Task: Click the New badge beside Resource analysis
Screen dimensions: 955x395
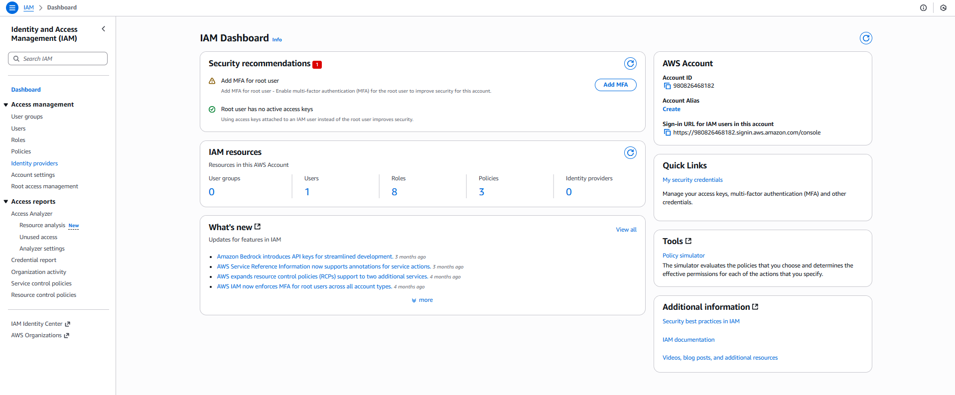Action: tap(74, 226)
